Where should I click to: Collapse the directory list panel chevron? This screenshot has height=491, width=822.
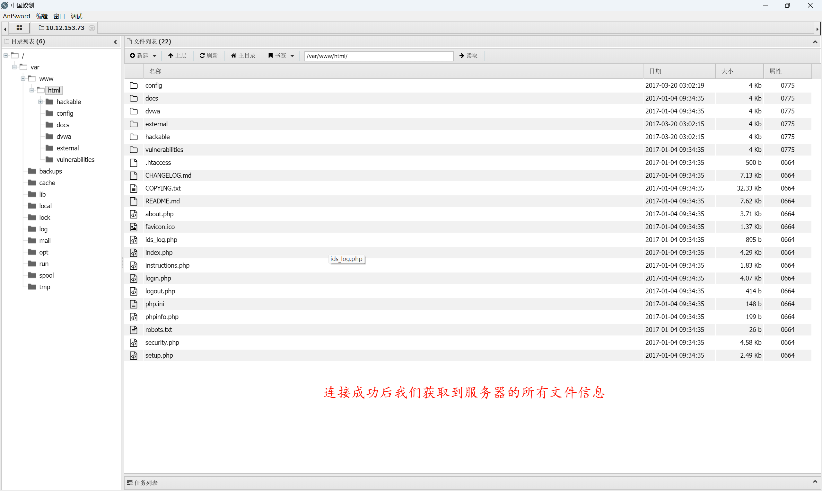pos(115,42)
